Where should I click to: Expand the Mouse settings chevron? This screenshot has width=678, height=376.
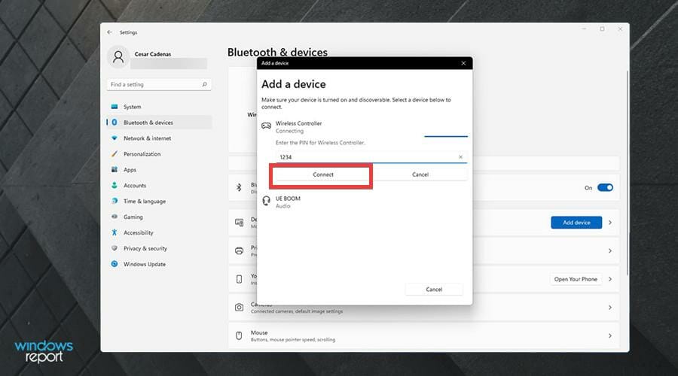(610, 335)
